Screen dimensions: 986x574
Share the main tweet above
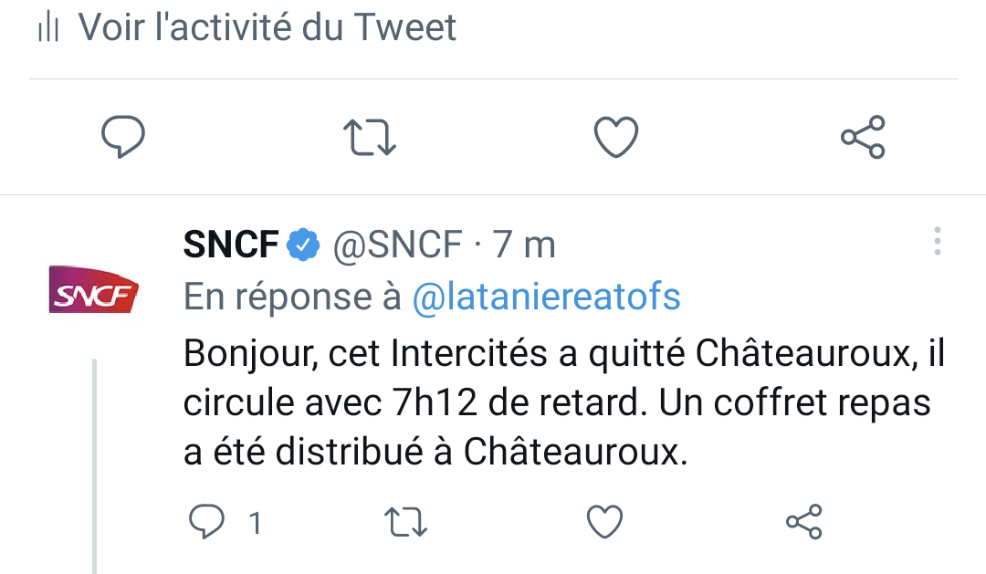coord(863,138)
